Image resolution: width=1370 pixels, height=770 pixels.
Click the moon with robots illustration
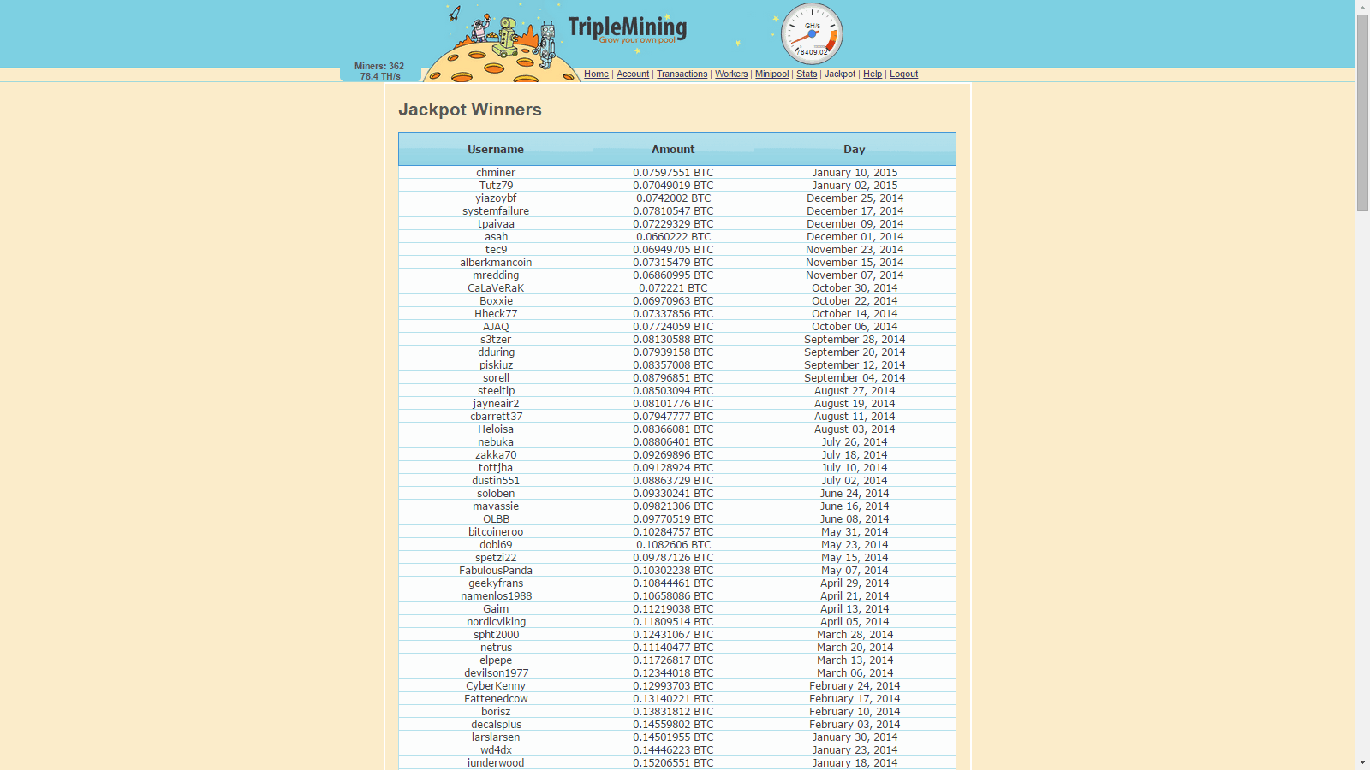pos(503,44)
